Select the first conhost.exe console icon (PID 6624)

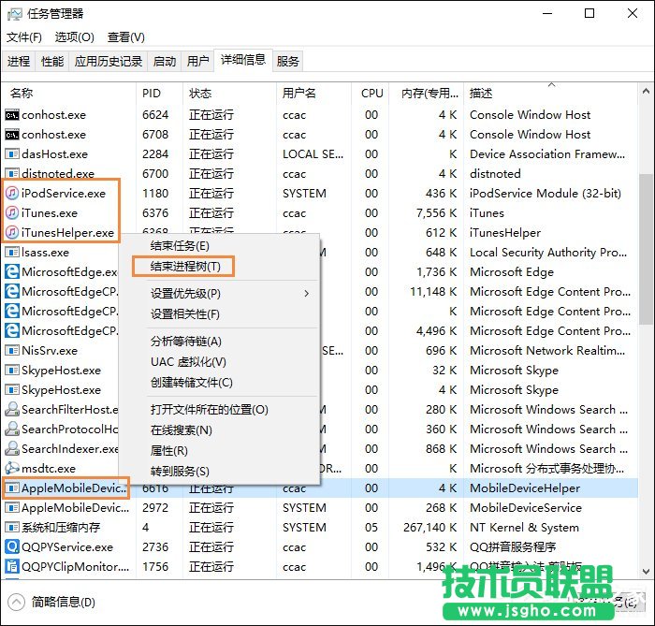pyautogui.click(x=11, y=115)
